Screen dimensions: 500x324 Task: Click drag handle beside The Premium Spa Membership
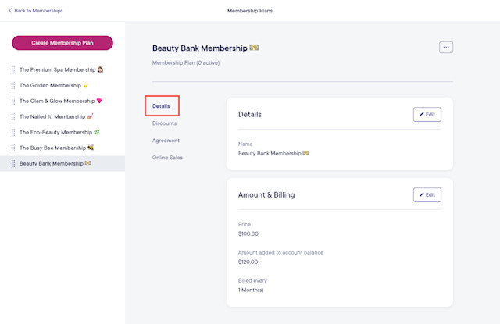click(x=13, y=69)
